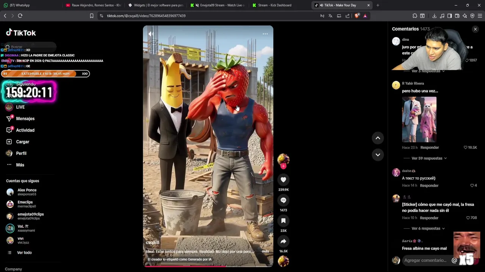The image size is (485, 272).
Task: Like R Yahir Rivera comment 19.5K
Action: [466, 148]
